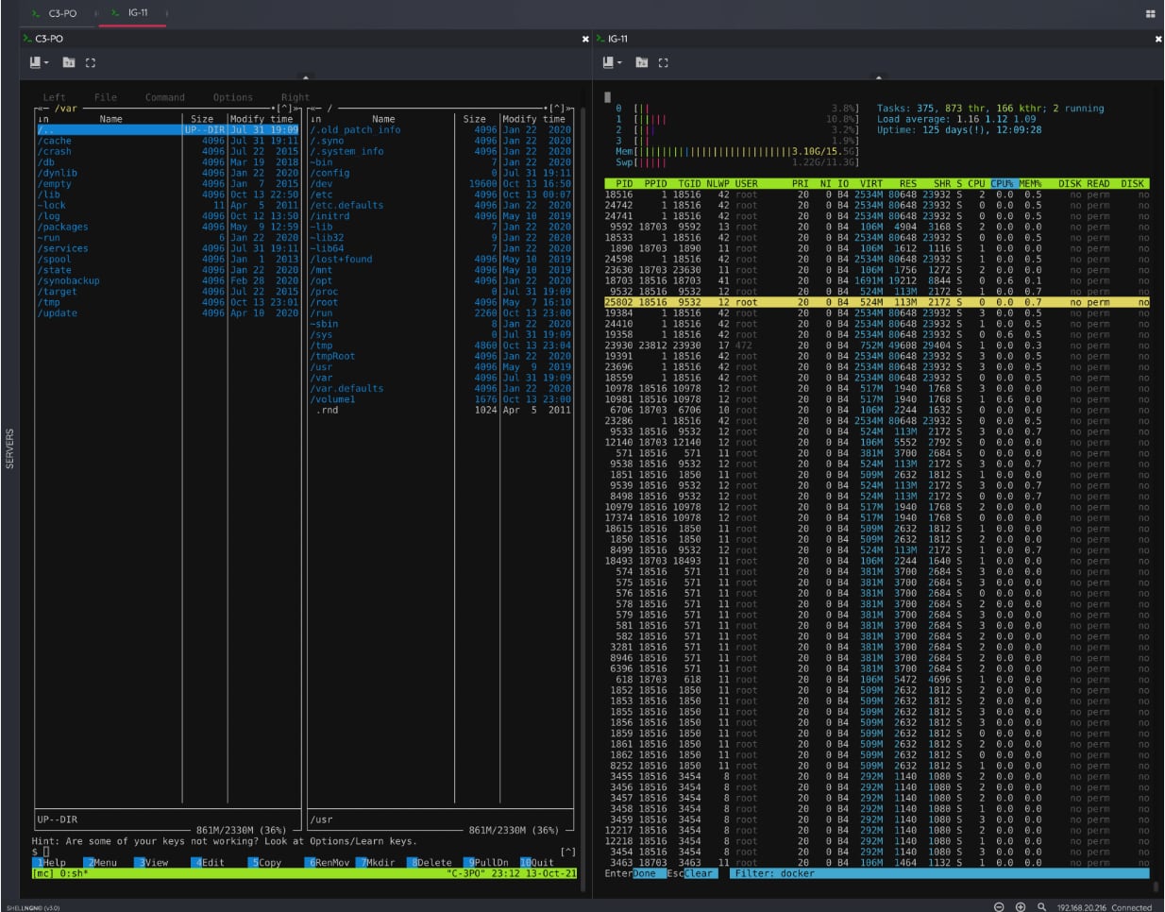Click the zoom in plus icon in status bar

(x=1021, y=906)
